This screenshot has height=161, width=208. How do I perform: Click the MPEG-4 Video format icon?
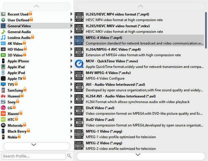[x=79, y=40]
